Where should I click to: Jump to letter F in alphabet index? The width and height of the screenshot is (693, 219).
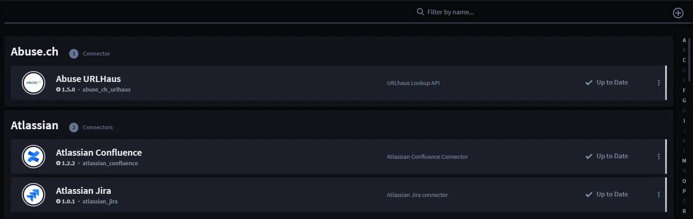[684, 91]
